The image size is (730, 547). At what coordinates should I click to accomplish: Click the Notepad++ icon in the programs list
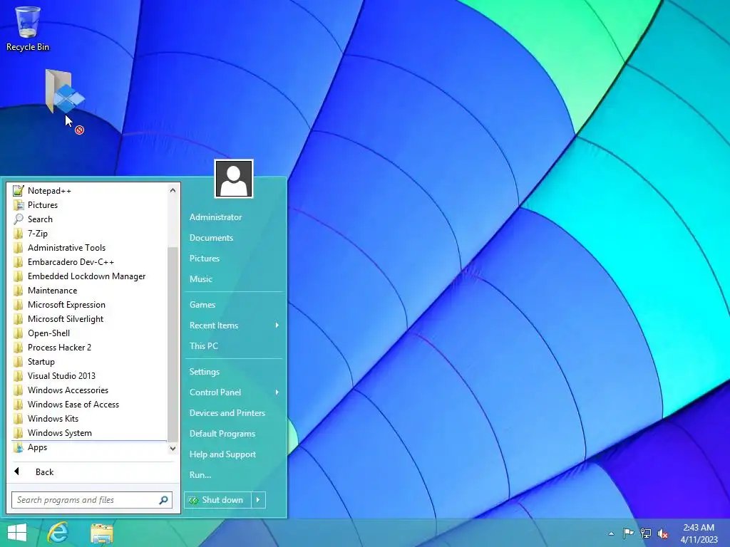tap(19, 191)
